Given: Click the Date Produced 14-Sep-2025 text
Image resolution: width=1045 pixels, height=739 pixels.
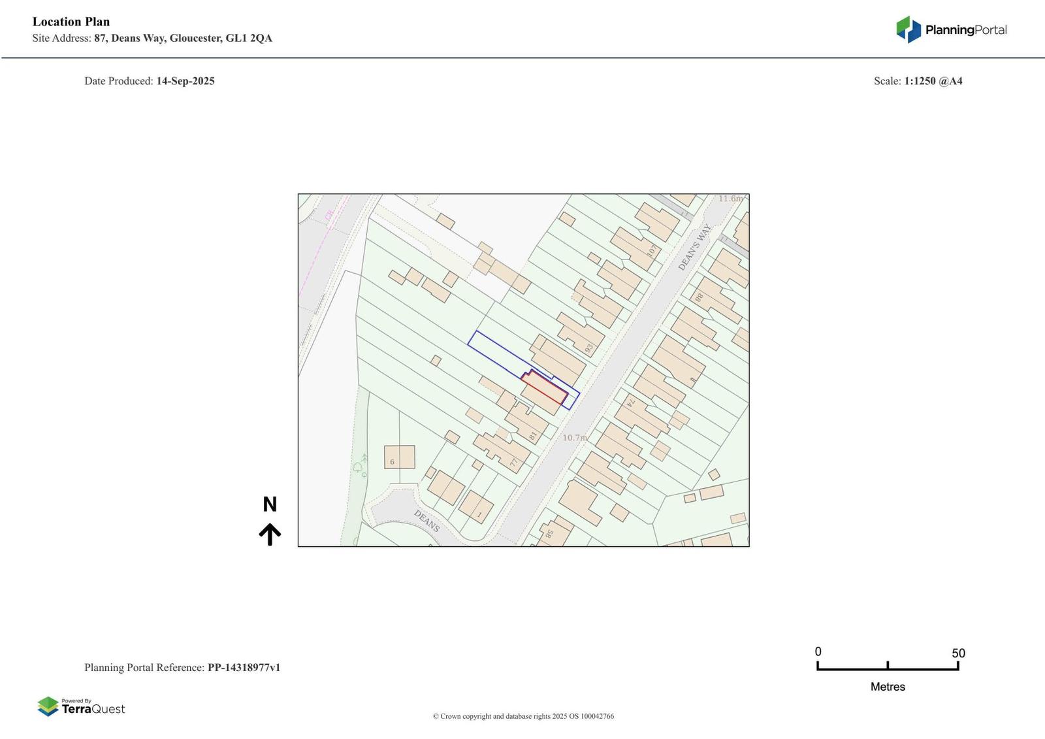Looking at the screenshot, I should coord(150,81).
